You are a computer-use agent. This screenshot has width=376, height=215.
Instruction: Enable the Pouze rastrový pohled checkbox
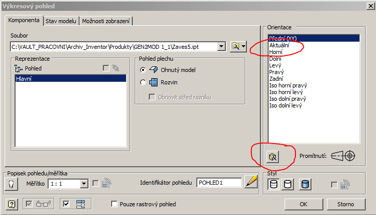(x=115, y=204)
